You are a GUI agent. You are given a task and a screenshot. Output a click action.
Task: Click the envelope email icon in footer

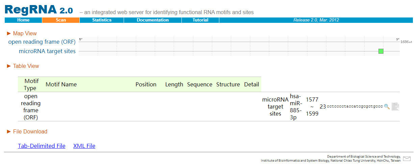(407, 159)
